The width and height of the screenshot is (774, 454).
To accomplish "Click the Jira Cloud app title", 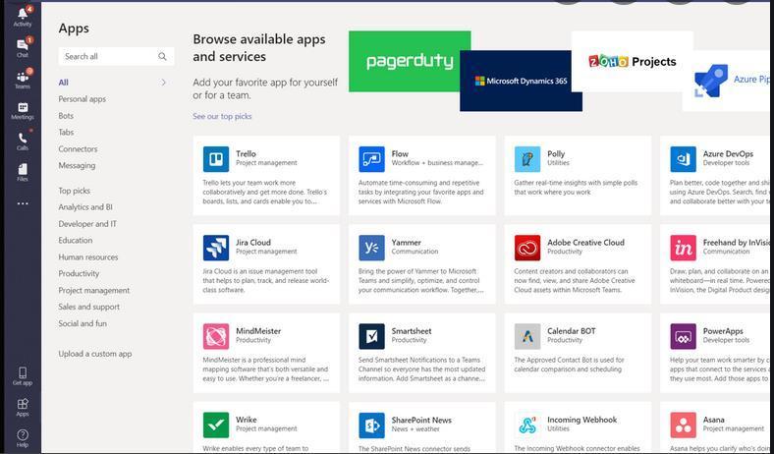I will tap(253, 243).
